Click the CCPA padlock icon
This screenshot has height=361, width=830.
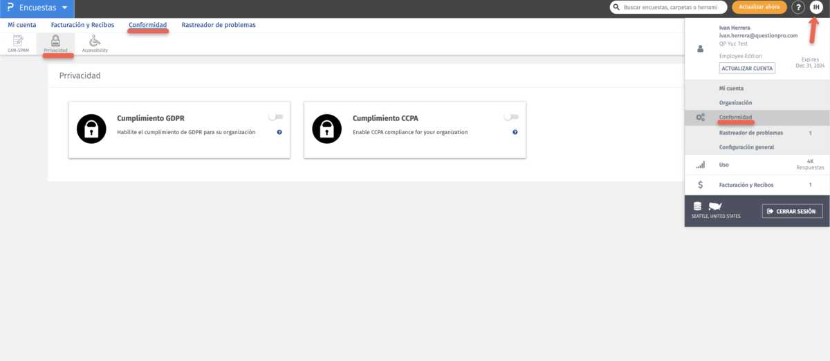point(326,129)
